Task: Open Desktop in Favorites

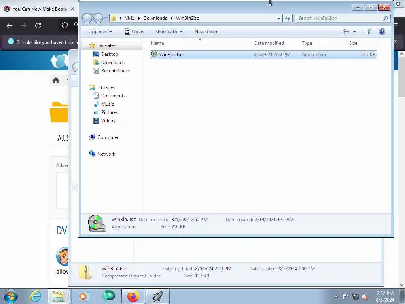Action: click(110, 54)
